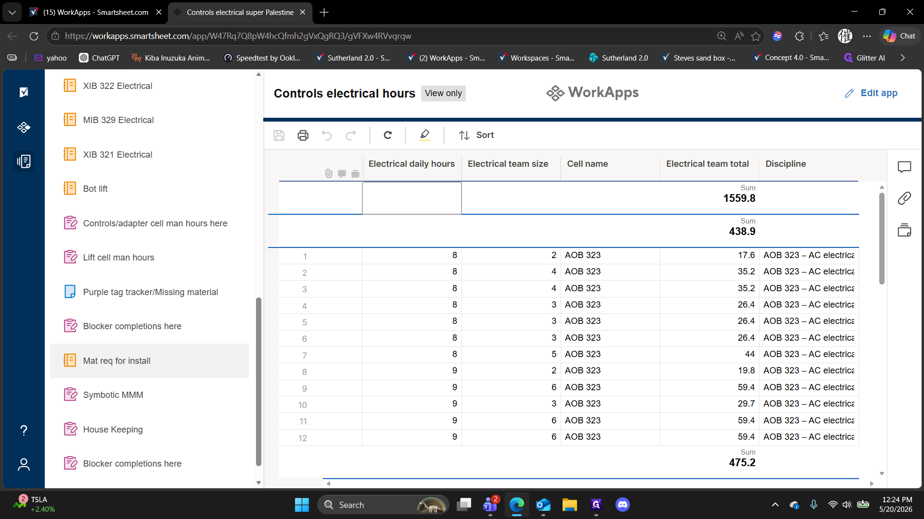Viewport: 924px width, 519px height.
Task: Refresh the sheet with reload icon
Action: tap(388, 135)
